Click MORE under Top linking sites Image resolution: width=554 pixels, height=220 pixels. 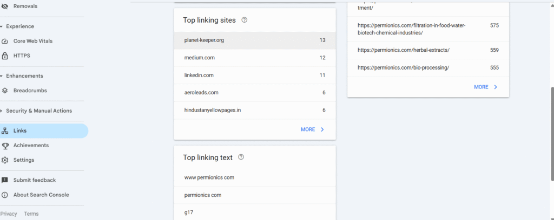point(312,129)
